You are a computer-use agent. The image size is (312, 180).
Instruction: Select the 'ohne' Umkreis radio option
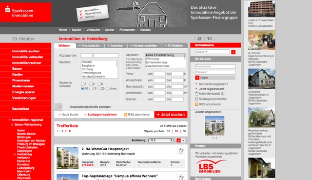tap(107, 89)
